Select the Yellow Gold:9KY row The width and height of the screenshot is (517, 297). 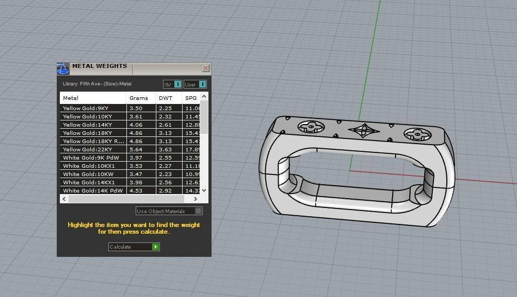coord(130,108)
